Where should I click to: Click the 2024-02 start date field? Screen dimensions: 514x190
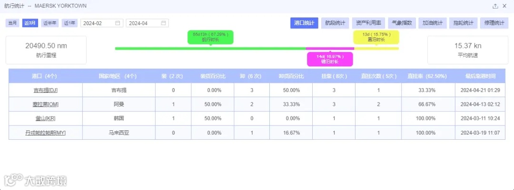pyautogui.click(x=102, y=23)
